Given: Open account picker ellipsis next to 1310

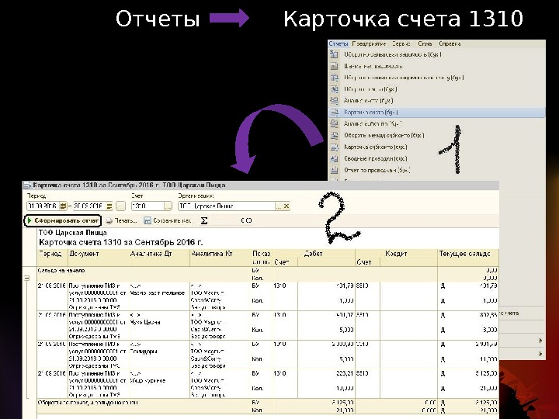Looking at the screenshot, I should click(x=168, y=206).
